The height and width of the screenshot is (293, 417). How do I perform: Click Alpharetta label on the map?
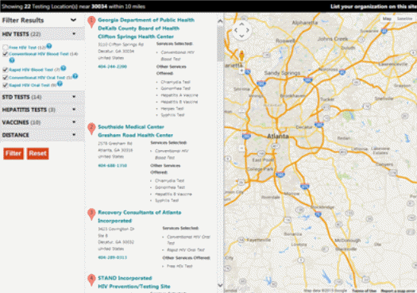click(x=305, y=22)
